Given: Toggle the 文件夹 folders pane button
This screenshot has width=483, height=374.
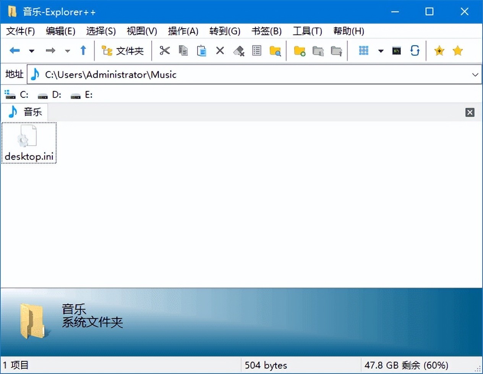Looking at the screenshot, I should [122, 50].
